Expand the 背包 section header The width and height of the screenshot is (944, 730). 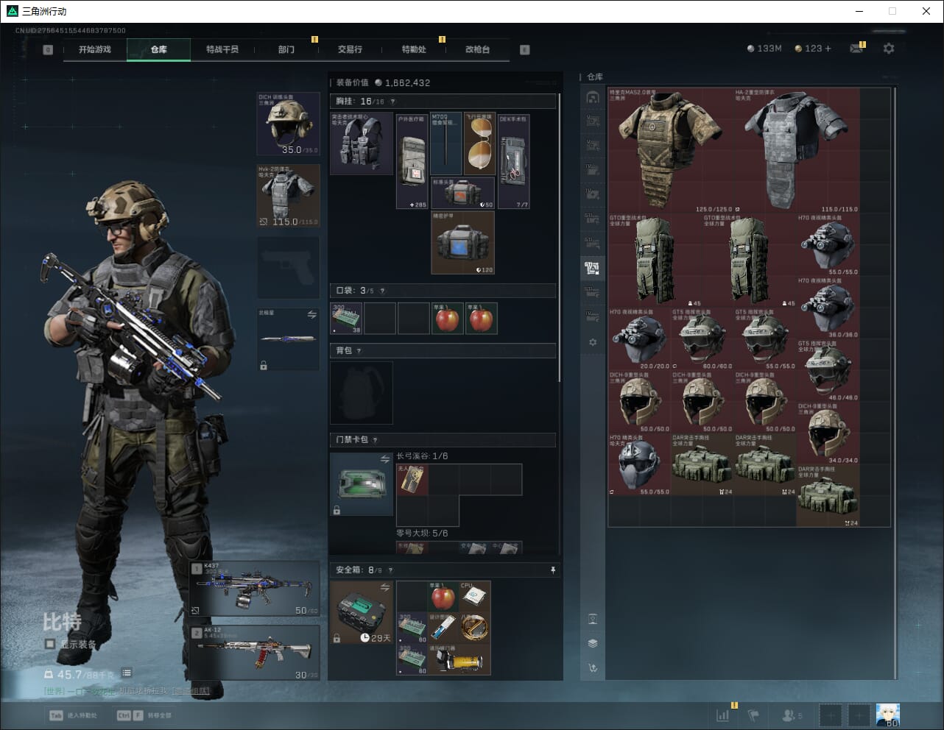pyautogui.click(x=442, y=351)
